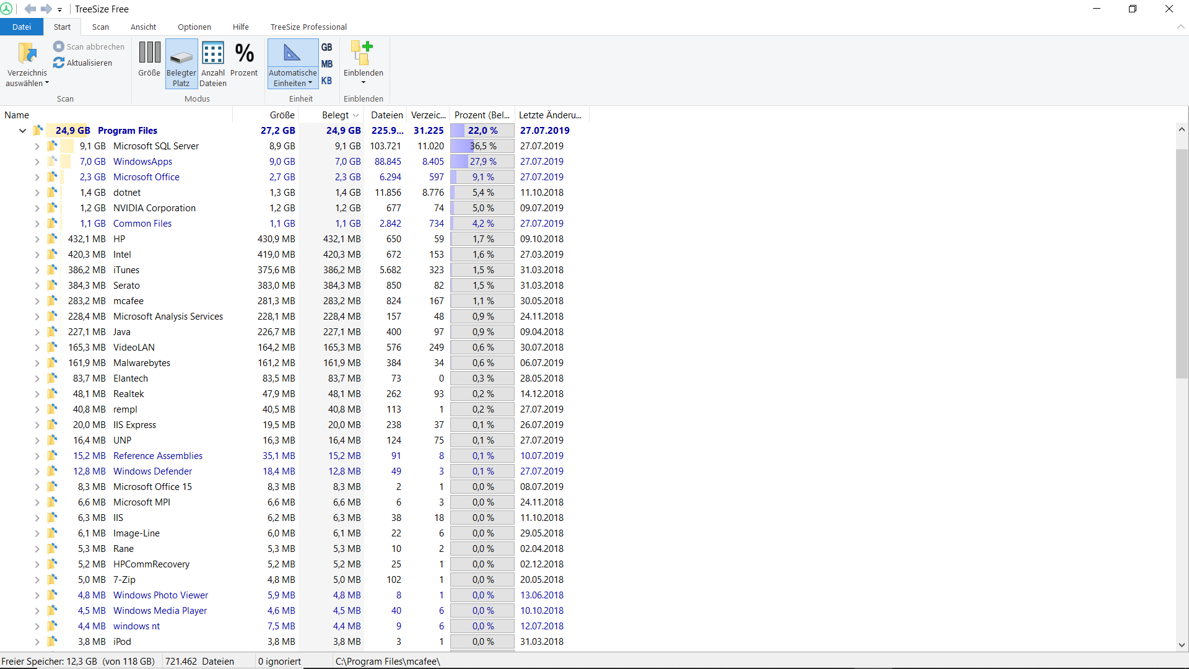Collapse the Program Files tree node
Image resolution: width=1189 pixels, height=669 pixels.
click(22, 131)
